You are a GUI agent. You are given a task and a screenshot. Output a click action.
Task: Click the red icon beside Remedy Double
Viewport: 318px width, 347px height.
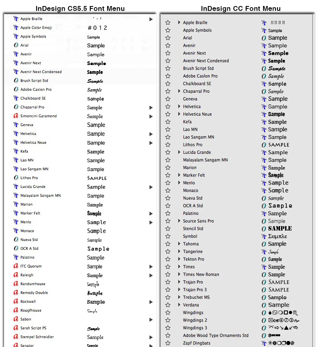click(16, 292)
